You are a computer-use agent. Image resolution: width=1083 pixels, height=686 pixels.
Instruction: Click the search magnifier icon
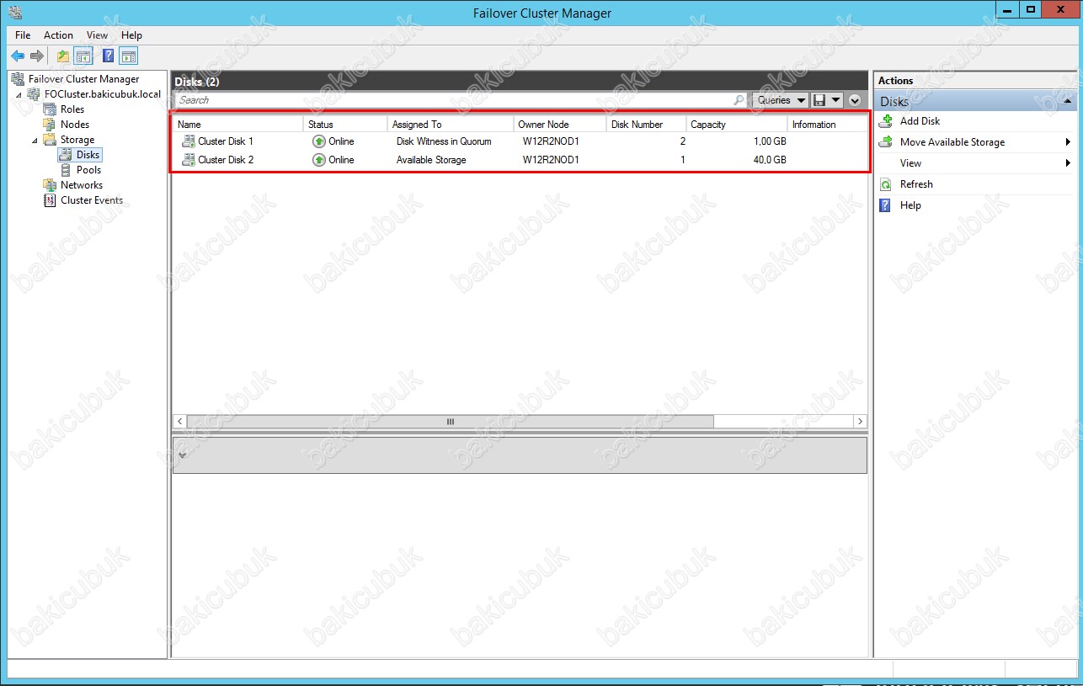(739, 100)
